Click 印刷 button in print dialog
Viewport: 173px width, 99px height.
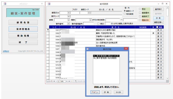coord(106,92)
